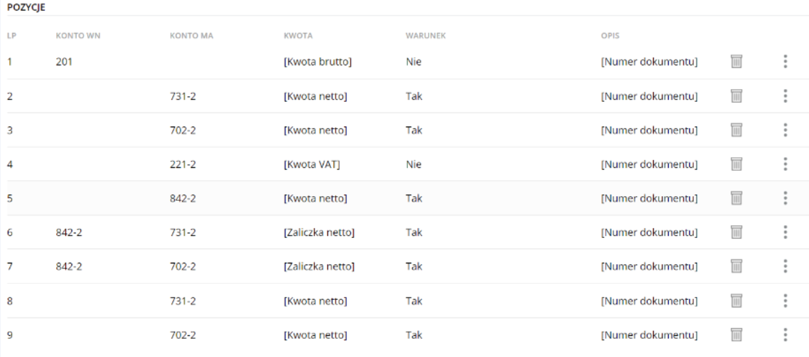Open more options for row 3
This screenshot has width=809, height=357.
(785, 130)
